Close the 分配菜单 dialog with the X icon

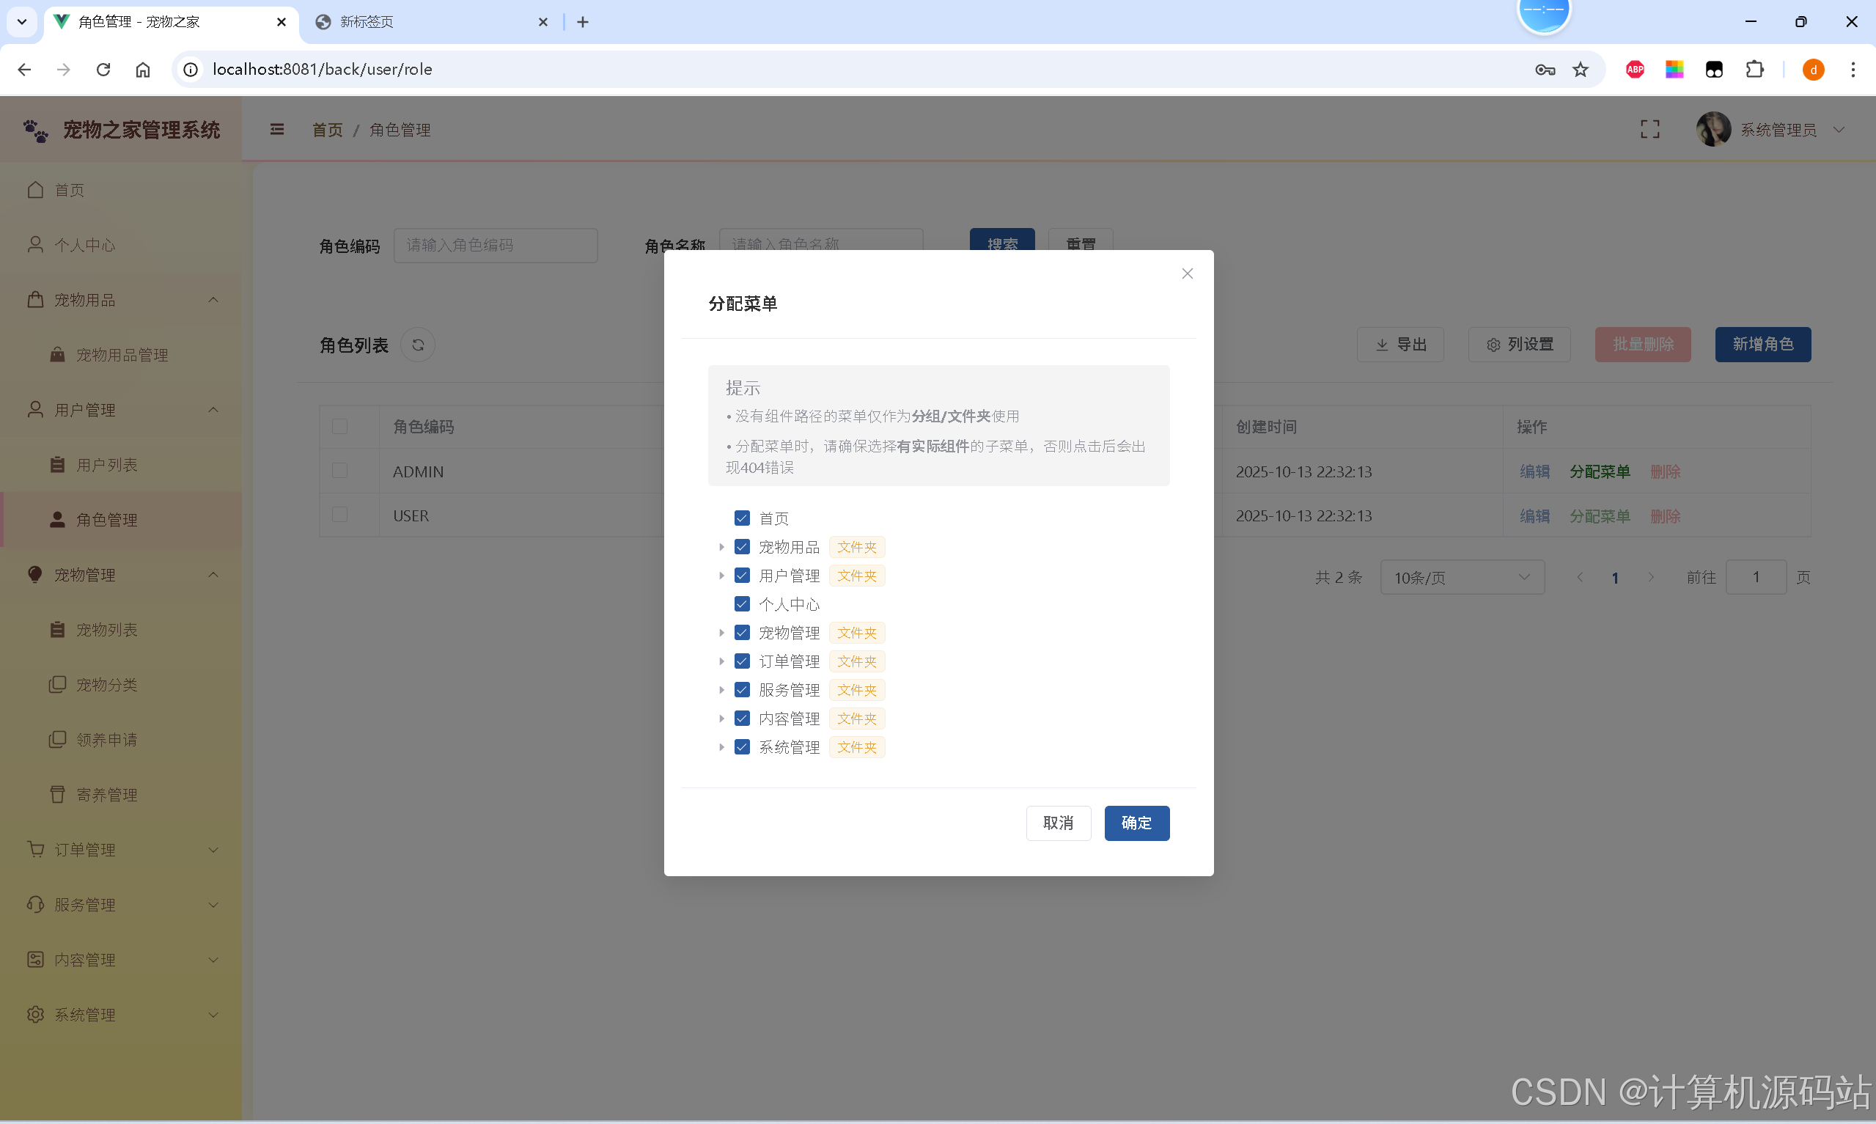point(1187,273)
